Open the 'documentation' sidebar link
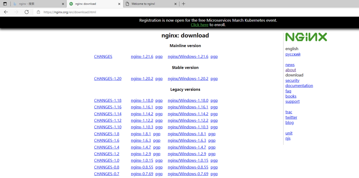The height and width of the screenshot is (178, 359). click(299, 86)
